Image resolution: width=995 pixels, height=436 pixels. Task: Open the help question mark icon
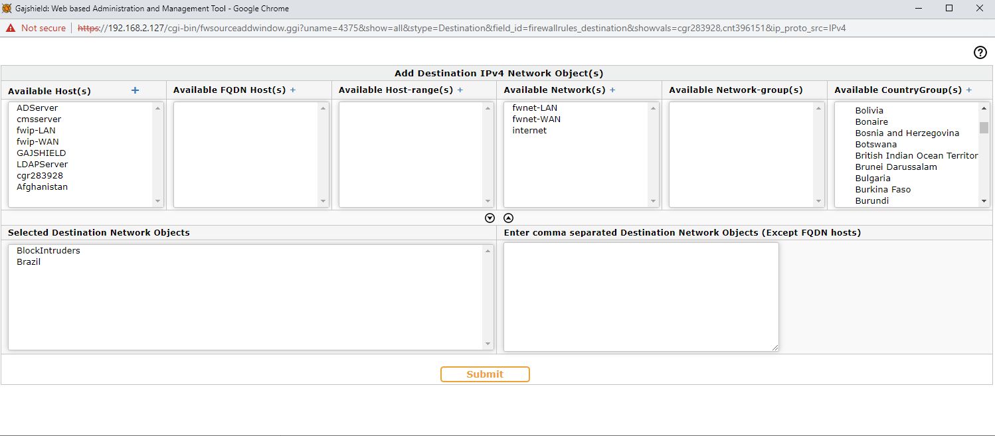pyautogui.click(x=980, y=53)
